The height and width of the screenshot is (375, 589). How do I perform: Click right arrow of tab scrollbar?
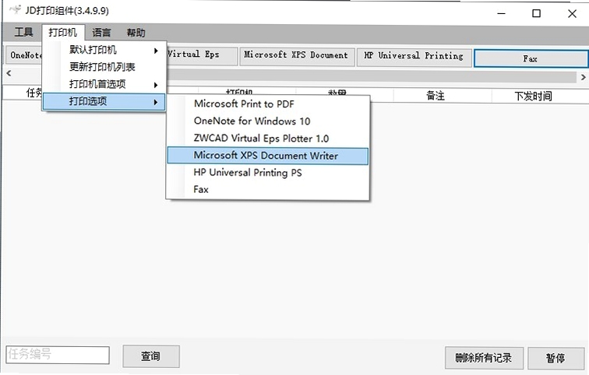[583, 77]
